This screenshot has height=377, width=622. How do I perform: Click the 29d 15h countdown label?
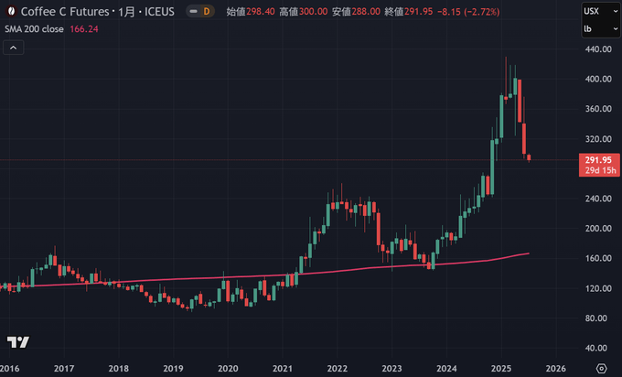click(595, 171)
